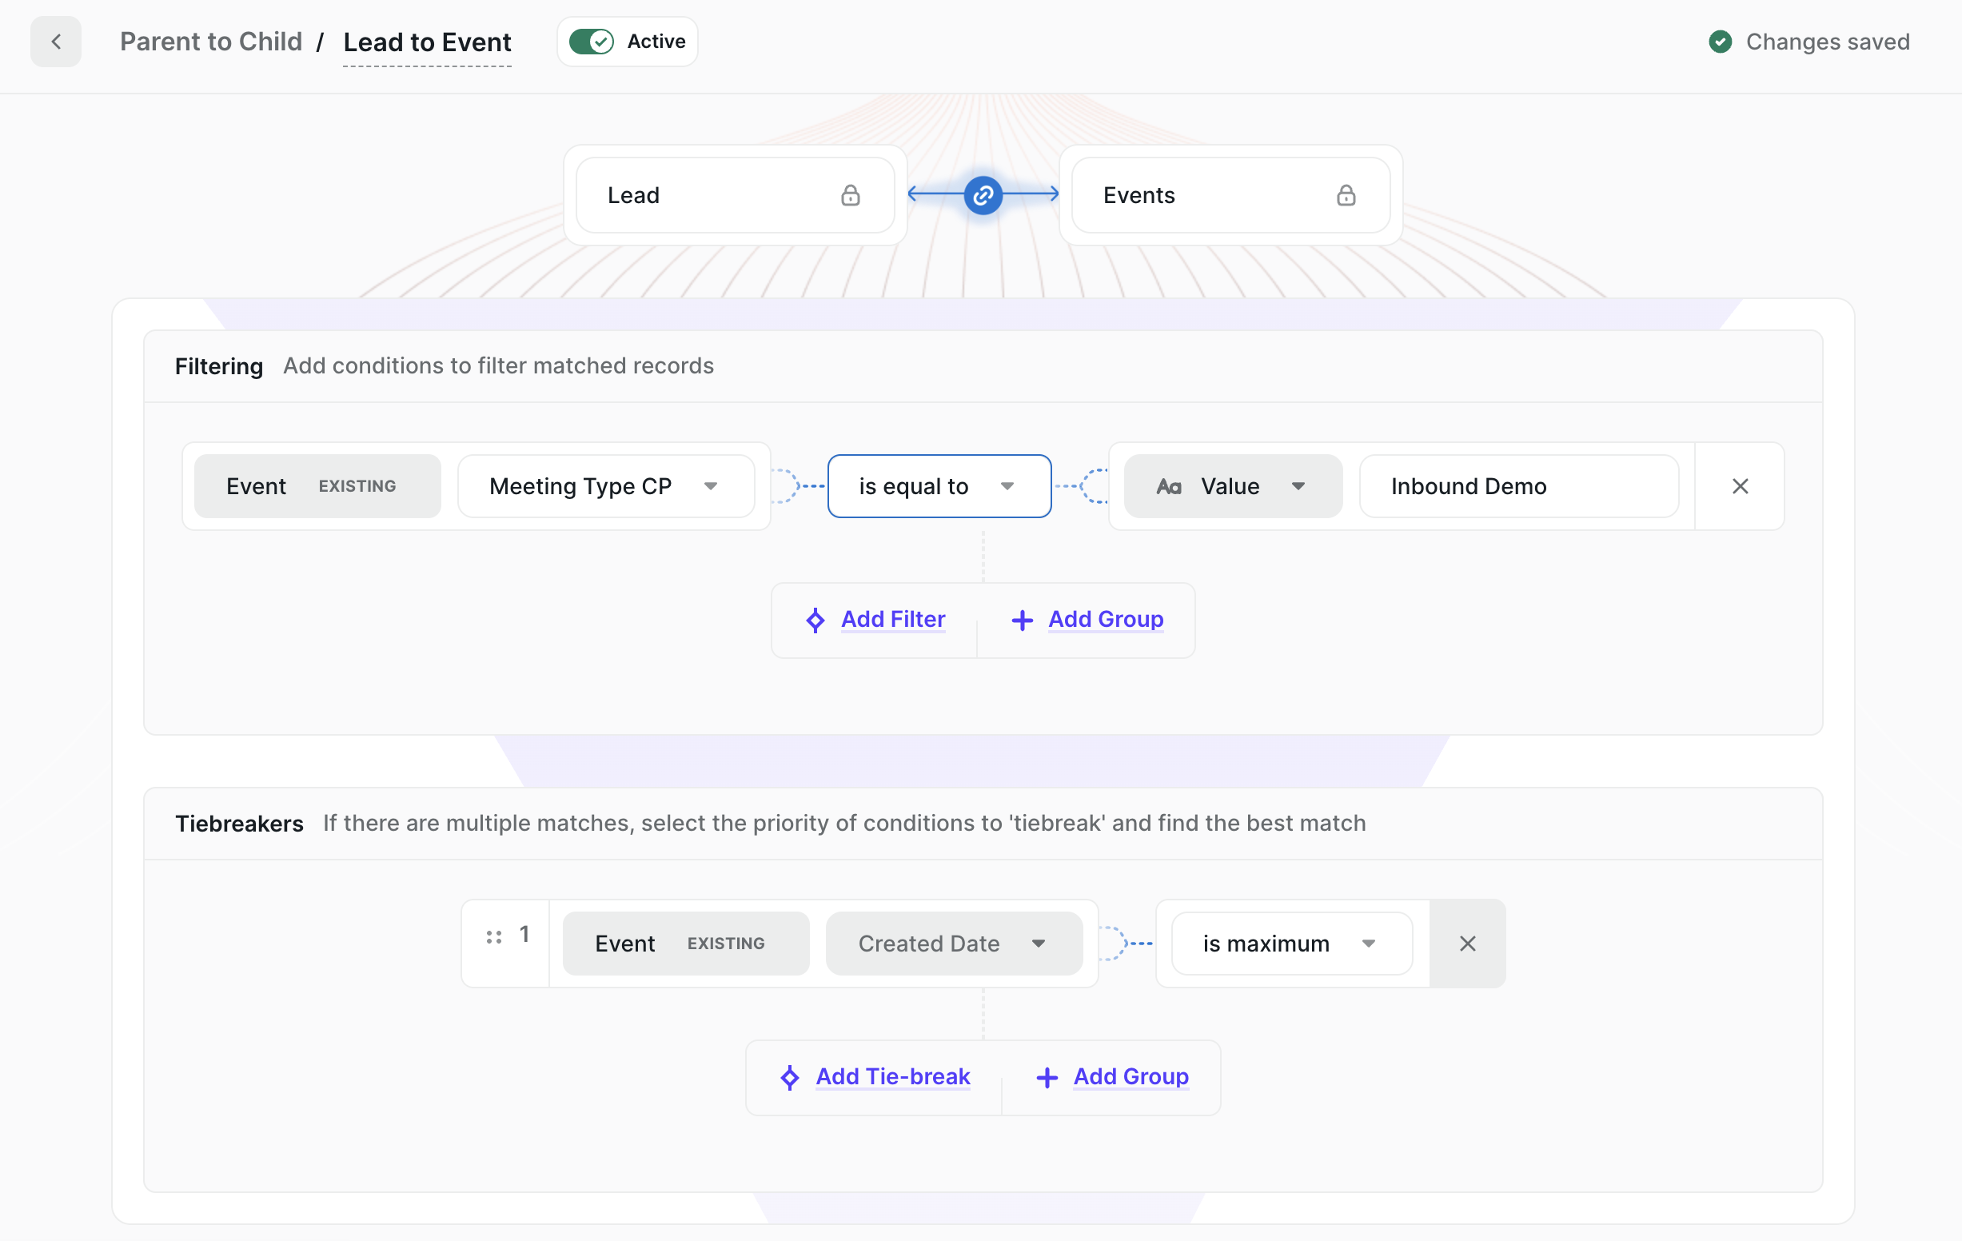
Task: Open the 'is maximum' condition dropdown
Action: pos(1291,944)
